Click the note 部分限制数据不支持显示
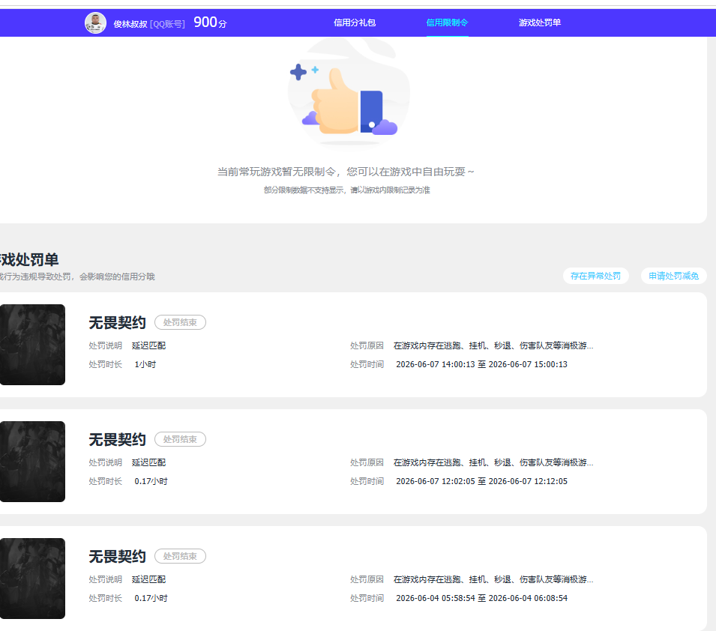This screenshot has height=631, width=716. click(x=346, y=190)
